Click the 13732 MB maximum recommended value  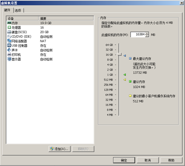tap(140, 73)
